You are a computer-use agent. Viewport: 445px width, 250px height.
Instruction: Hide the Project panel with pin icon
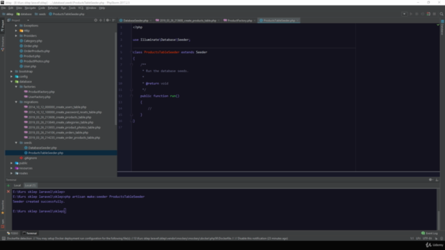(113, 20)
